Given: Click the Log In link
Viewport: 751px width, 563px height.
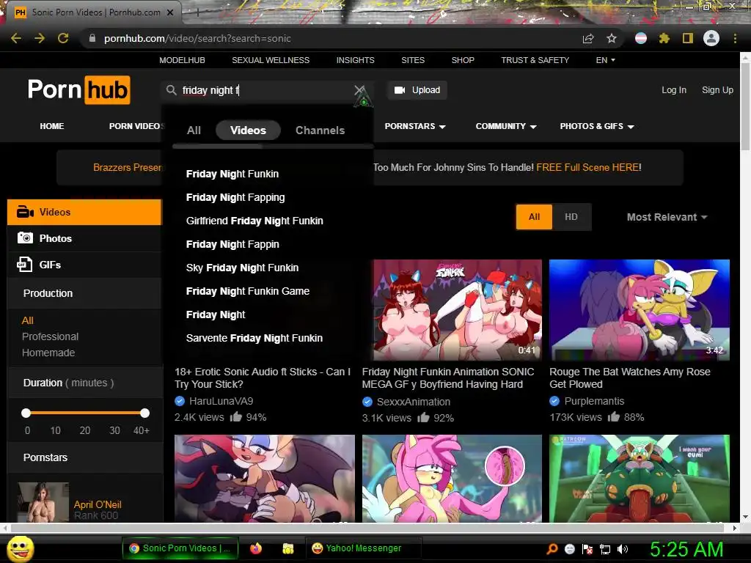Looking at the screenshot, I should coord(673,90).
